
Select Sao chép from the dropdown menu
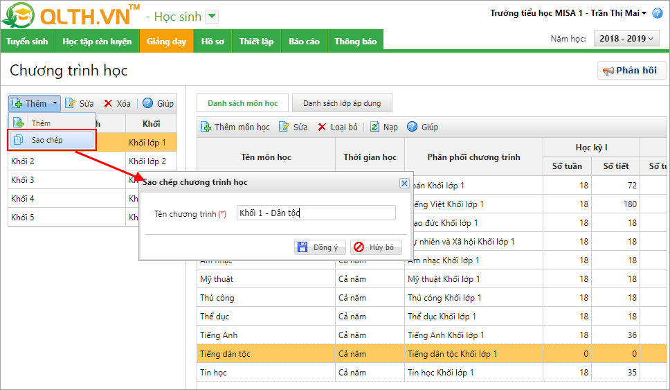click(x=47, y=140)
